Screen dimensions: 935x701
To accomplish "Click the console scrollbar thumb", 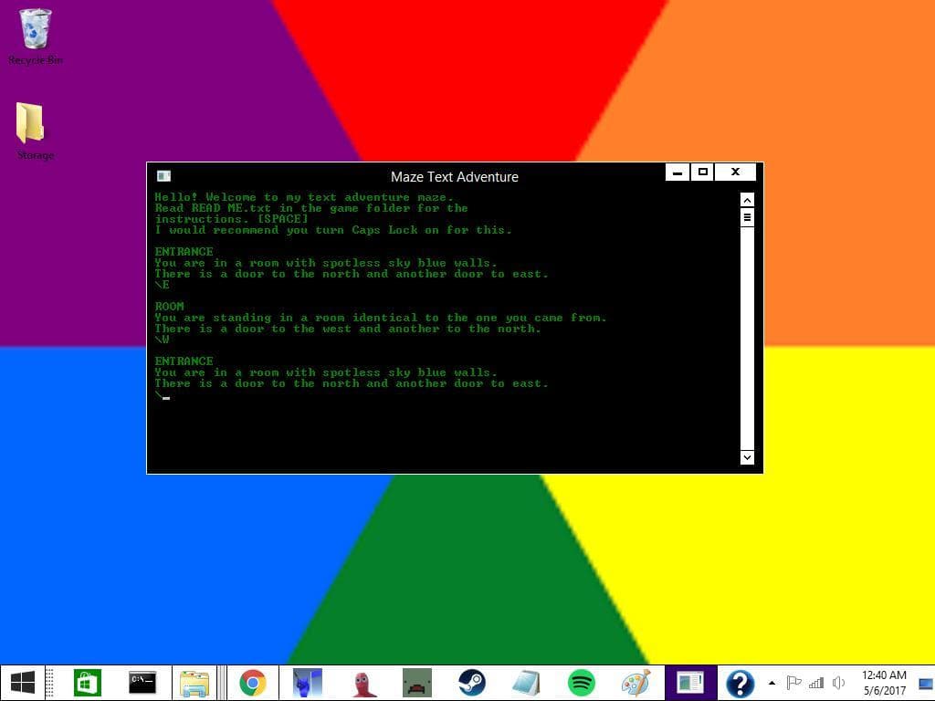I will point(747,217).
